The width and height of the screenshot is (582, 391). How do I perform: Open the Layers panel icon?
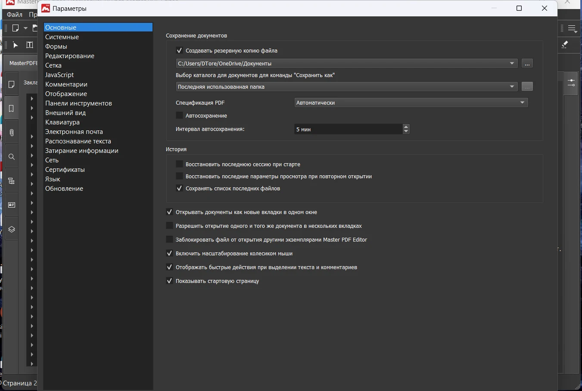coord(11,230)
